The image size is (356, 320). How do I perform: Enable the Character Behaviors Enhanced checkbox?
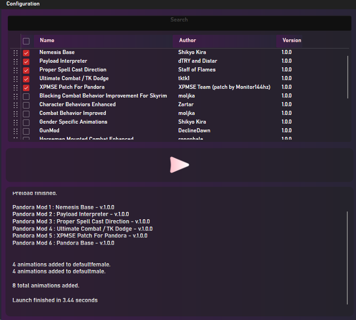coord(26,105)
